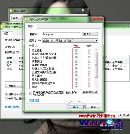Enable 仅将这些权限应用到此容器中的对象 checkbox
The image size is (130, 134).
31,93
